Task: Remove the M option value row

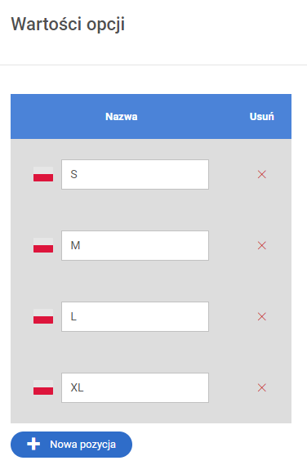Action: click(x=261, y=245)
